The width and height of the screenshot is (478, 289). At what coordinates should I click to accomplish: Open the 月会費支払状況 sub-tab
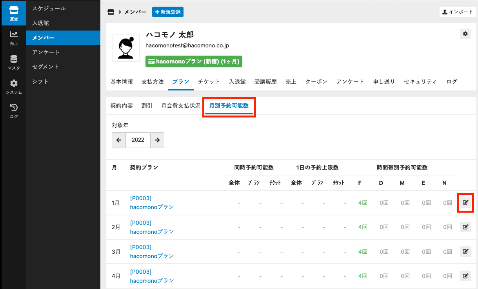coord(181,106)
